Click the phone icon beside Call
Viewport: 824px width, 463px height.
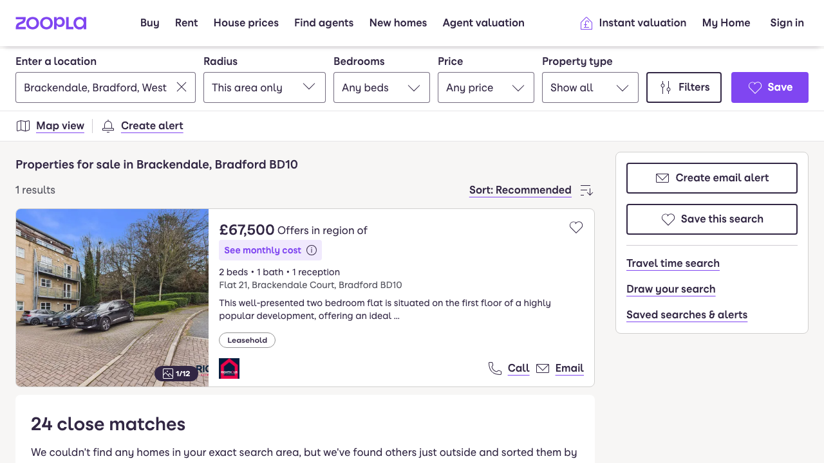pos(494,368)
